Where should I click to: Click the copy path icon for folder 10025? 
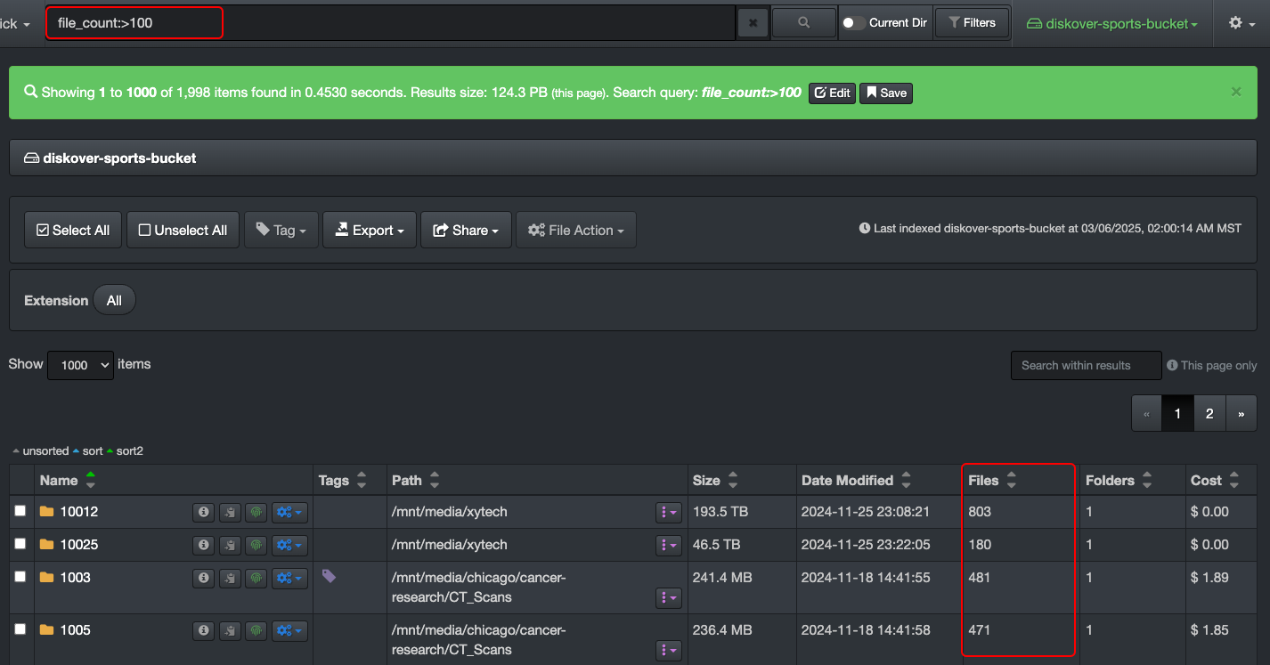click(230, 545)
